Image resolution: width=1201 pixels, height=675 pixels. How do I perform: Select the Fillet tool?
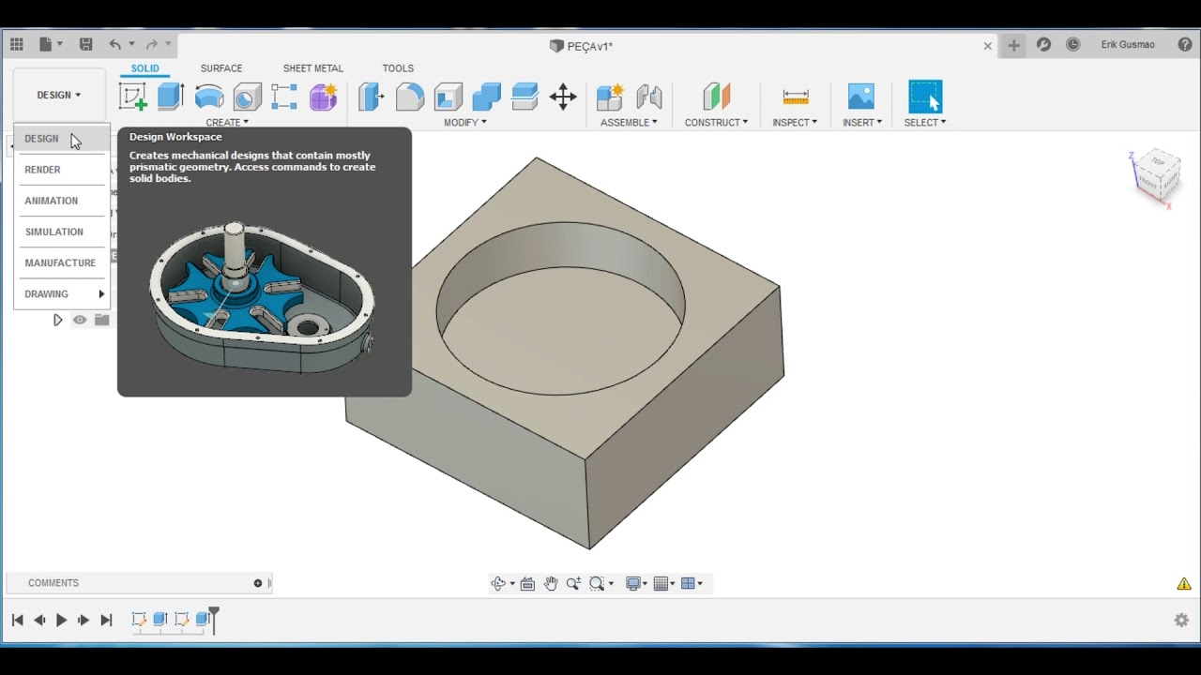(410, 97)
